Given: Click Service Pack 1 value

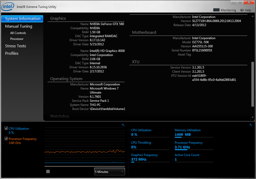Looking at the screenshot, I should coord(99,101).
